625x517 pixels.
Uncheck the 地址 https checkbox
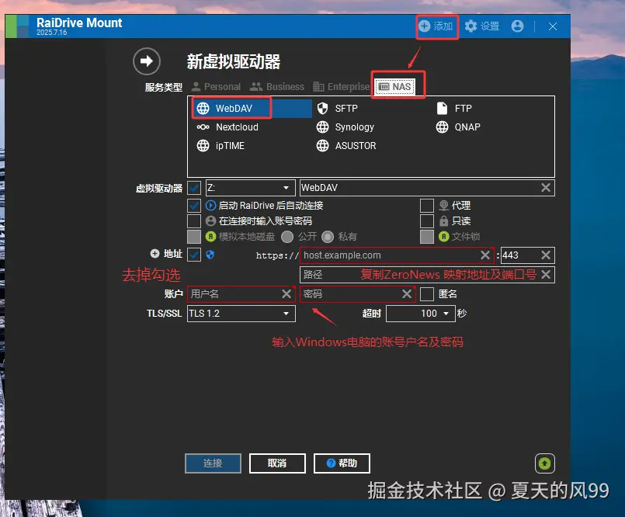click(x=194, y=255)
